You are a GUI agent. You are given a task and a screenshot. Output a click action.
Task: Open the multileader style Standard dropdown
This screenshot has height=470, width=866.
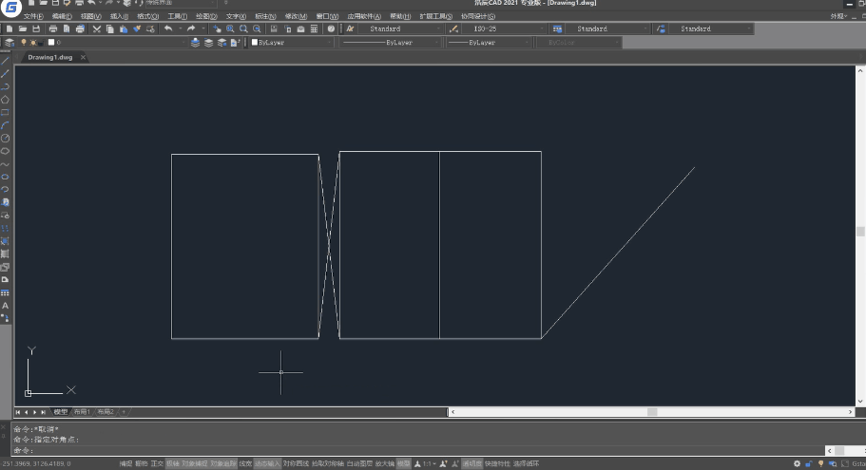coord(711,28)
